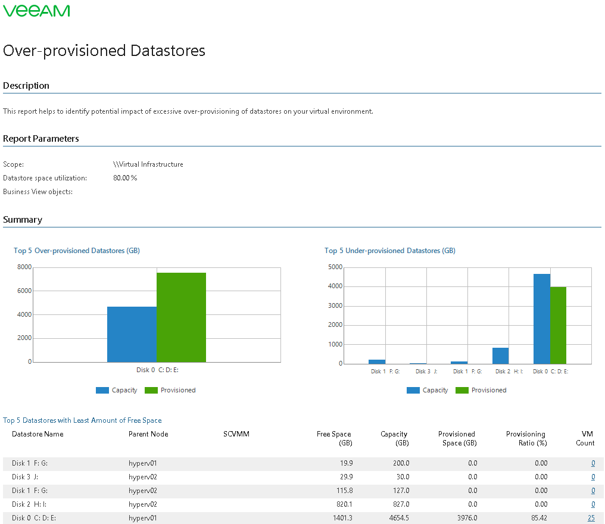The image size is (605, 524).
Task: Click blue Capacity bar in Over-provisioned chart
Action: pos(132,334)
